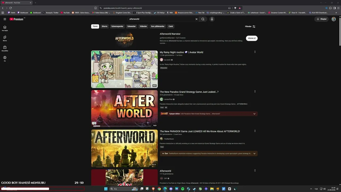The width and height of the screenshot is (341, 192).
Task: Launch Spotify from the taskbar
Action: (182, 189)
